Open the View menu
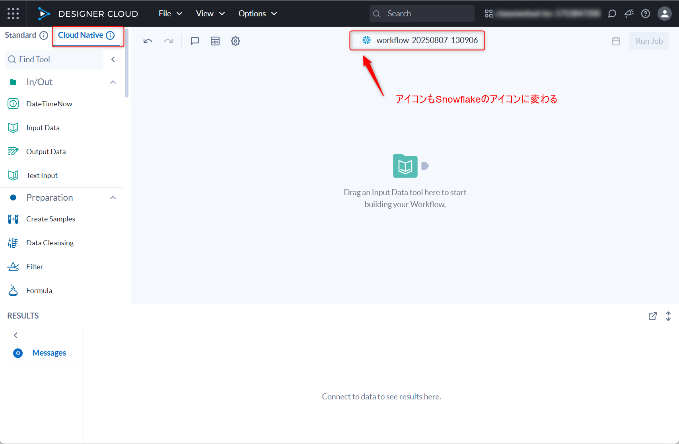The image size is (679, 444). point(210,14)
